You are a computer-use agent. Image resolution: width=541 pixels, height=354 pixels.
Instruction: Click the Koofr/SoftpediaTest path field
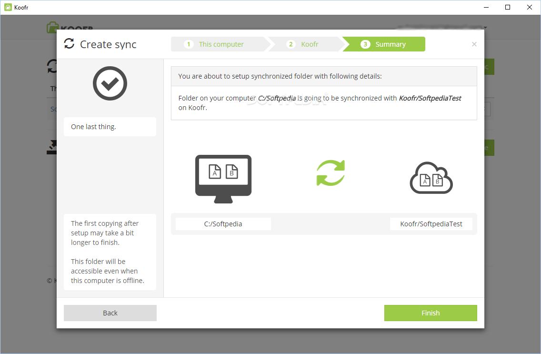tap(431, 224)
